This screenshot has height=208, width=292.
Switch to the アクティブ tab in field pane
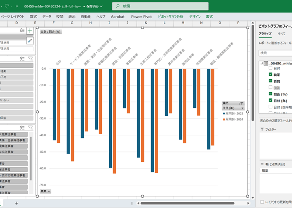[265, 34]
